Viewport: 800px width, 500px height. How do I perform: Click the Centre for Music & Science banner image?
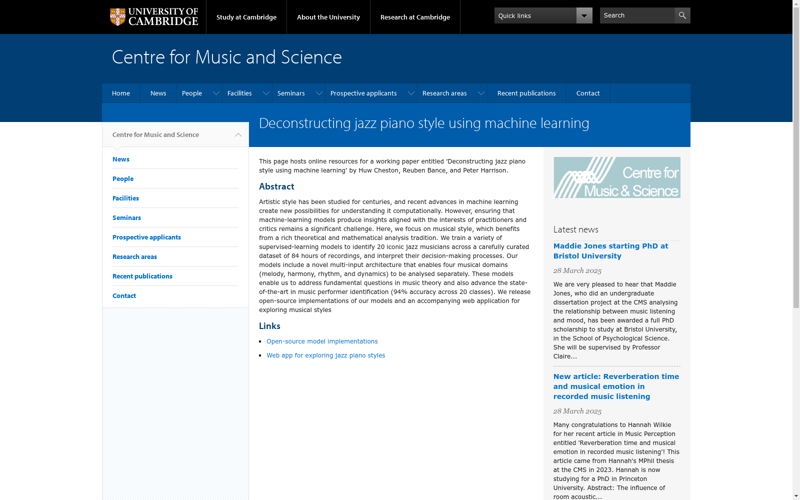[x=616, y=177]
